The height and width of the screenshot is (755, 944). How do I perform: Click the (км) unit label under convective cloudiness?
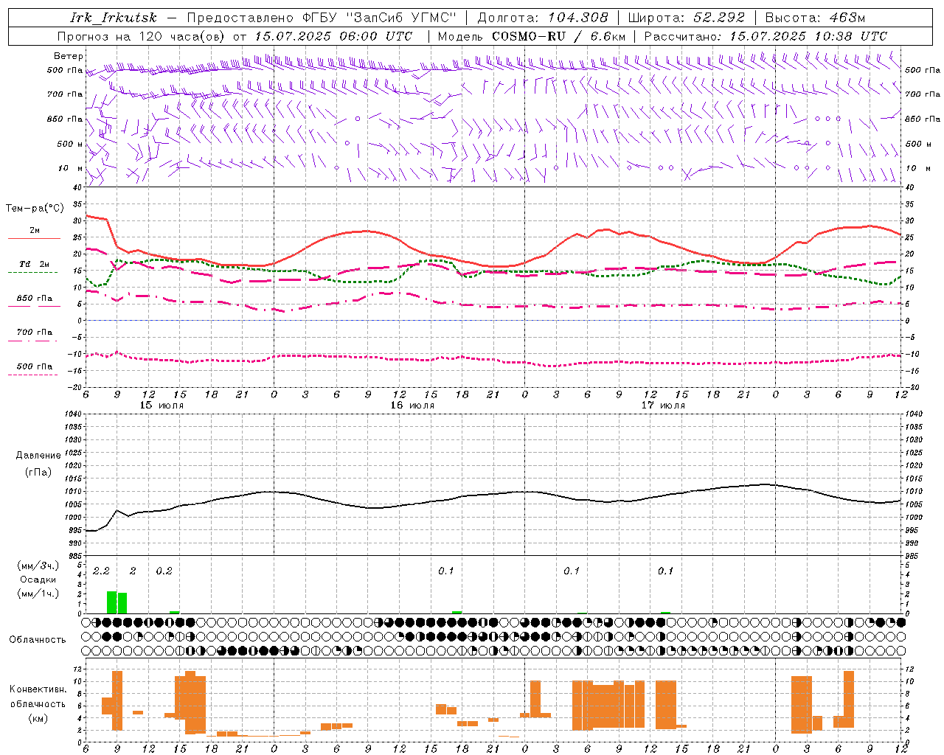click(x=38, y=718)
